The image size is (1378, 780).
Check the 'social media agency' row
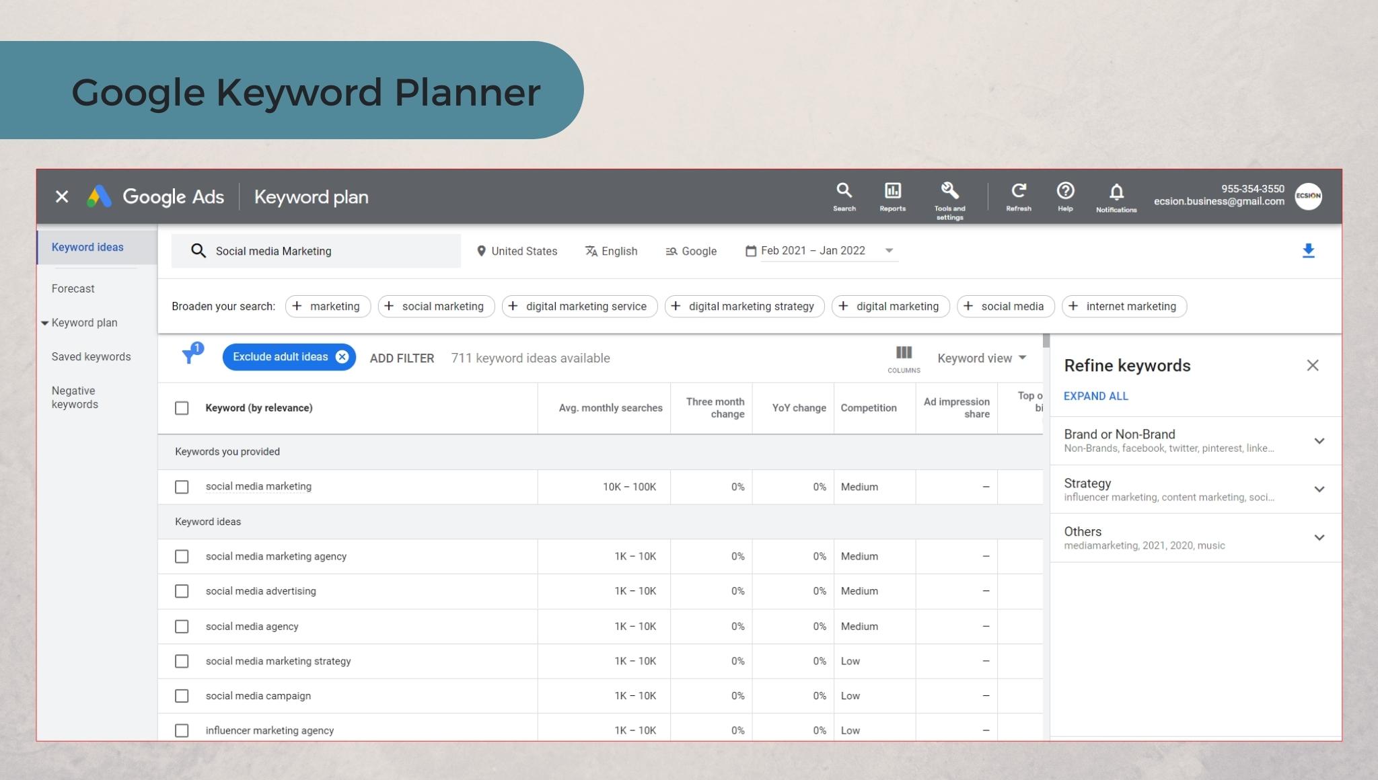click(x=182, y=626)
